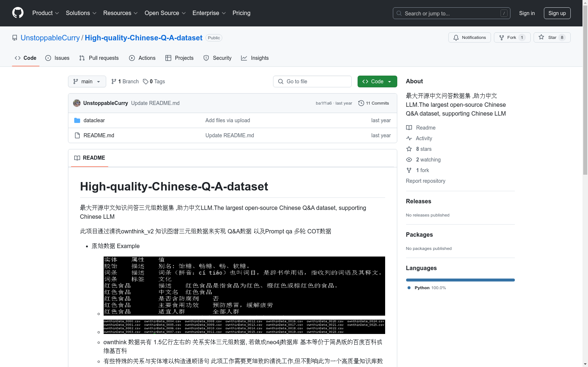Open the Releases section heading

point(419,201)
